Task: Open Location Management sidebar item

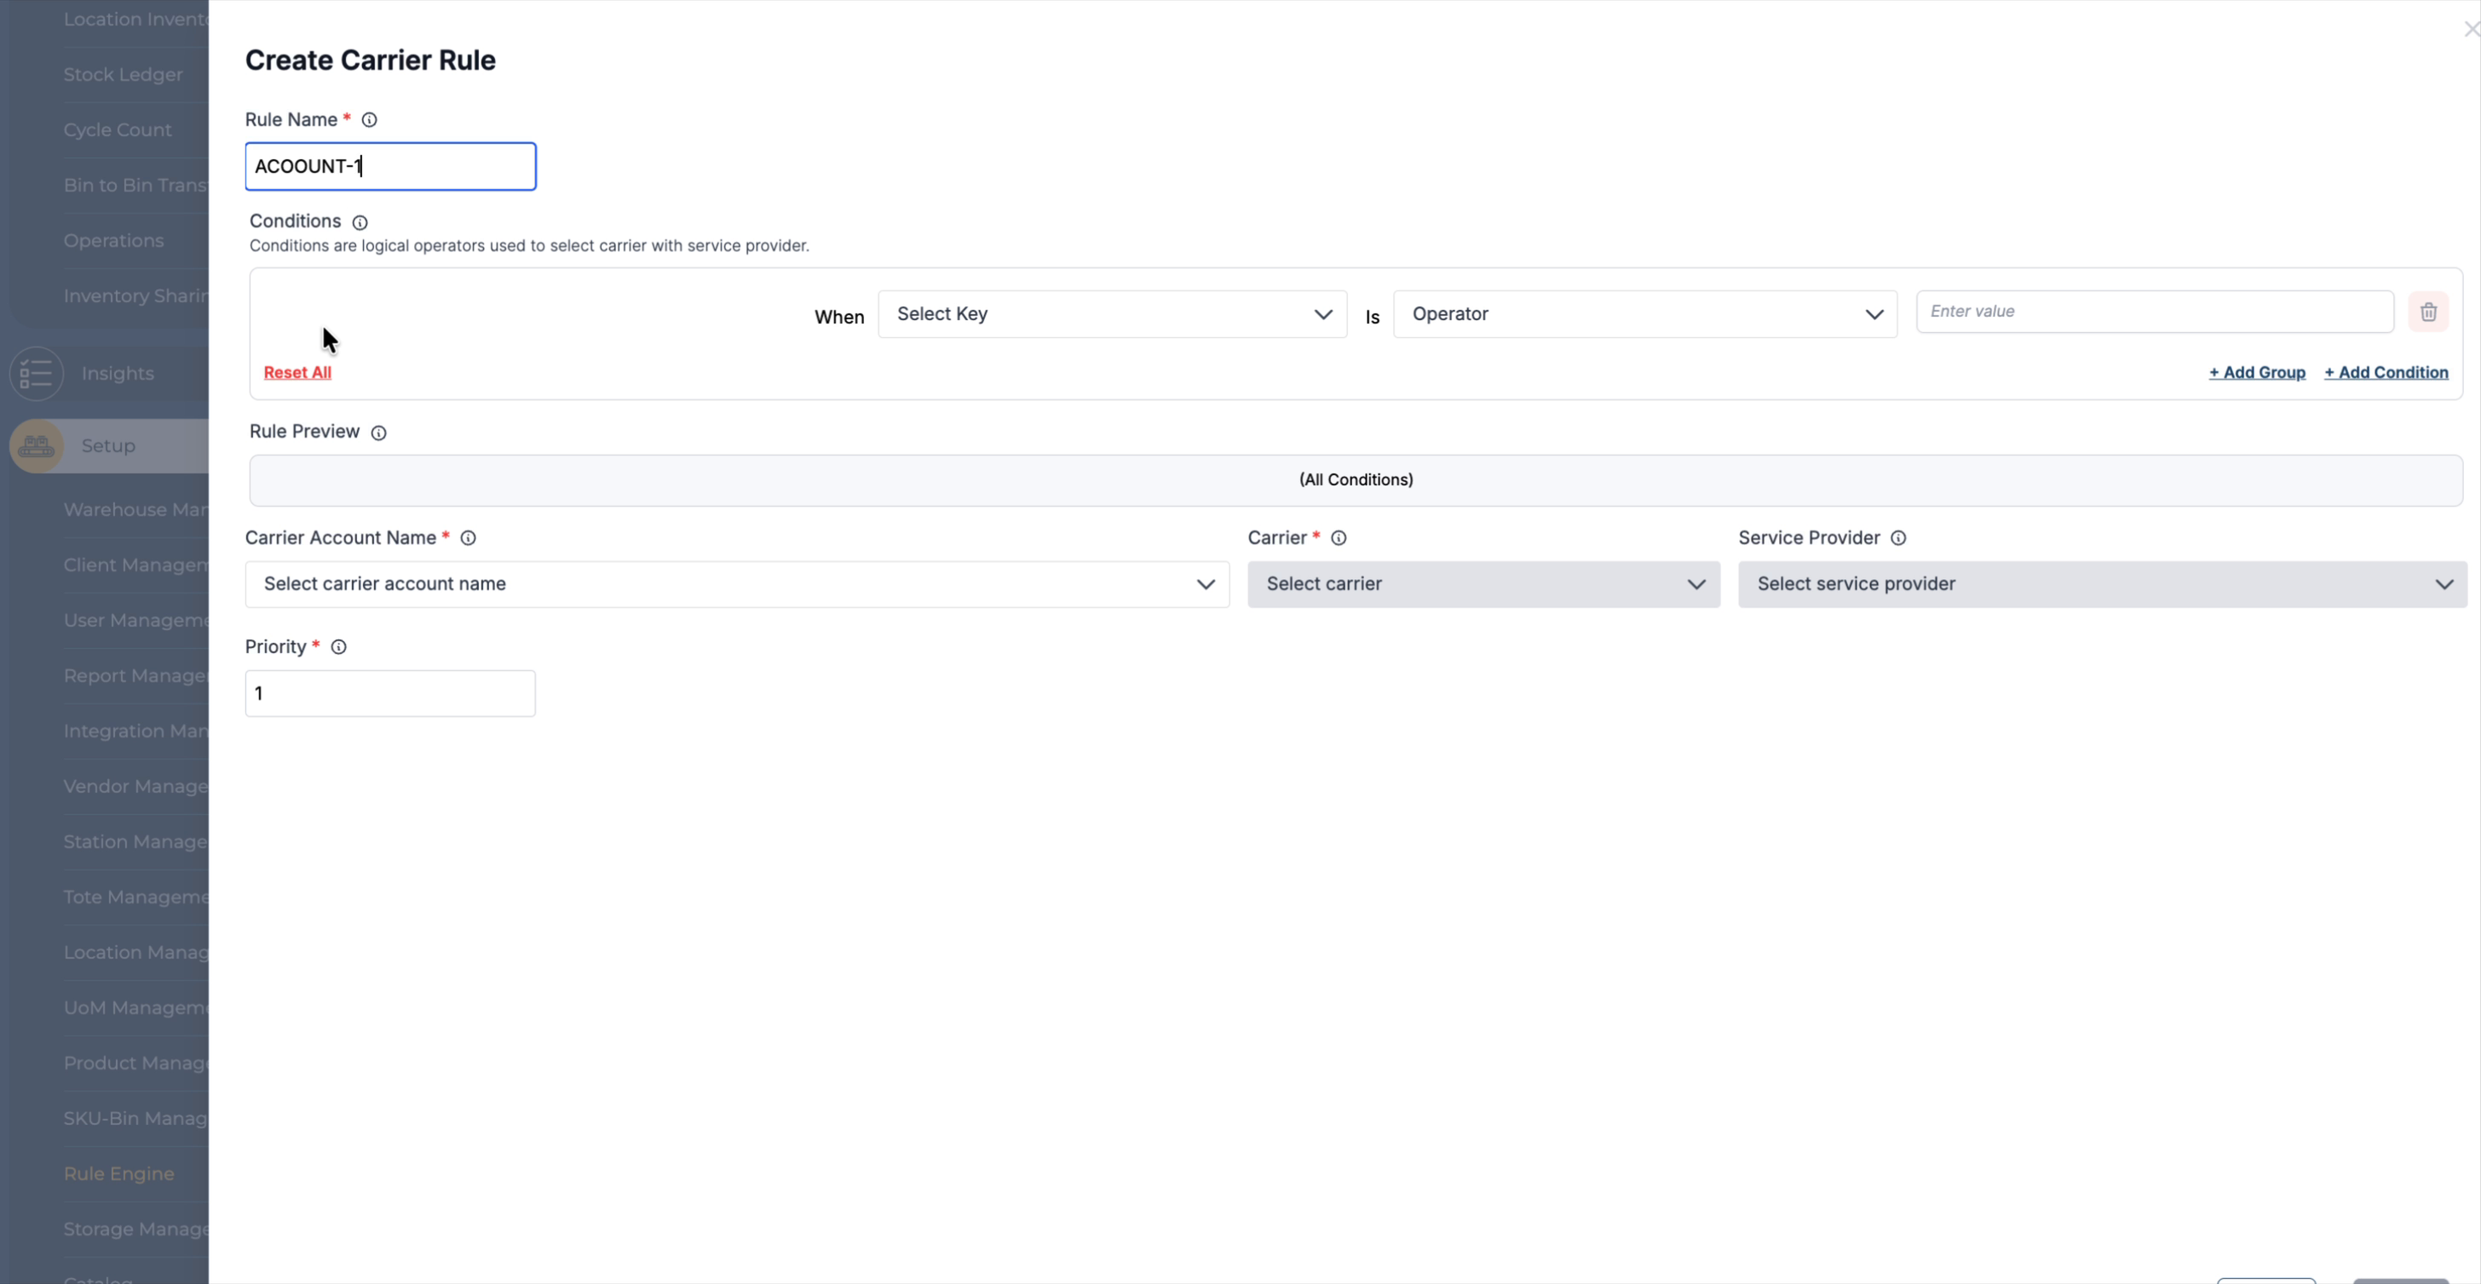Action: click(x=135, y=953)
